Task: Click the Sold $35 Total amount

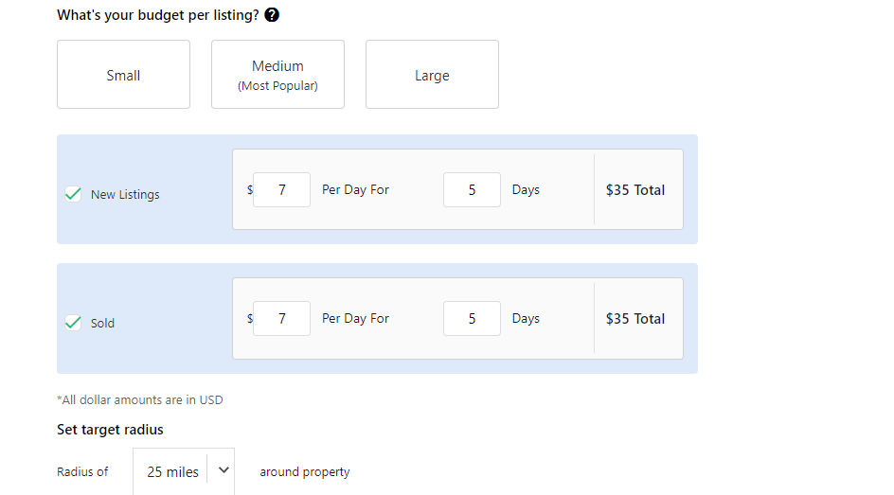Action: point(635,318)
